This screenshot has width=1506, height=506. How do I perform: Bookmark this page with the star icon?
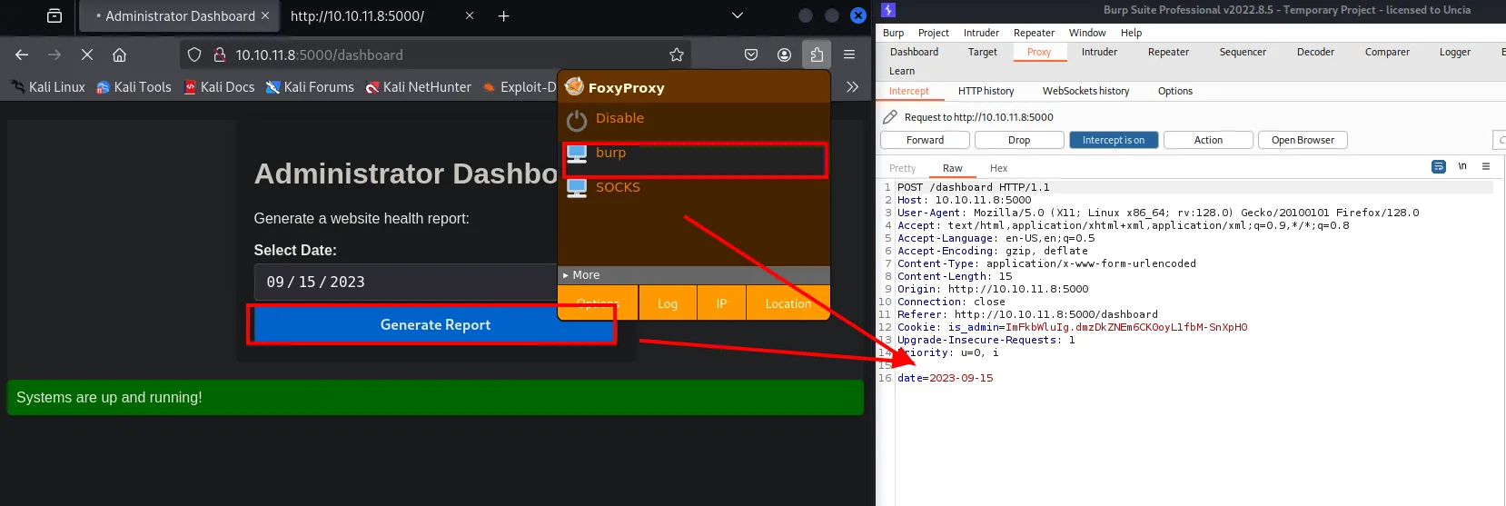(677, 55)
